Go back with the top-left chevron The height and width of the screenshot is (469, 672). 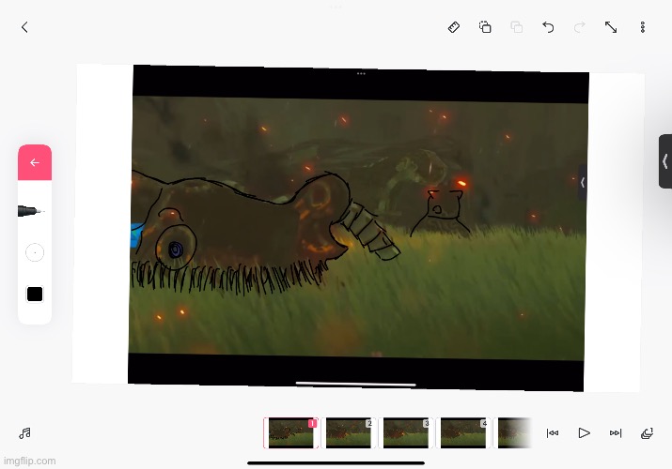pyautogui.click(x=24, y=27)
